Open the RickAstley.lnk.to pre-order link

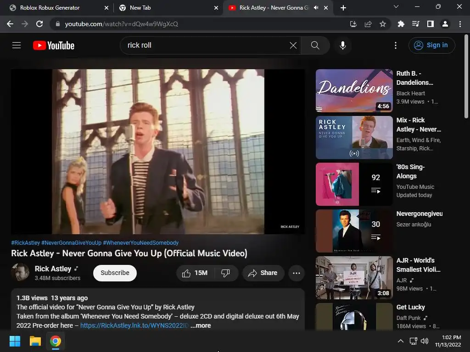pyautogui.click(x=134, y=325)
